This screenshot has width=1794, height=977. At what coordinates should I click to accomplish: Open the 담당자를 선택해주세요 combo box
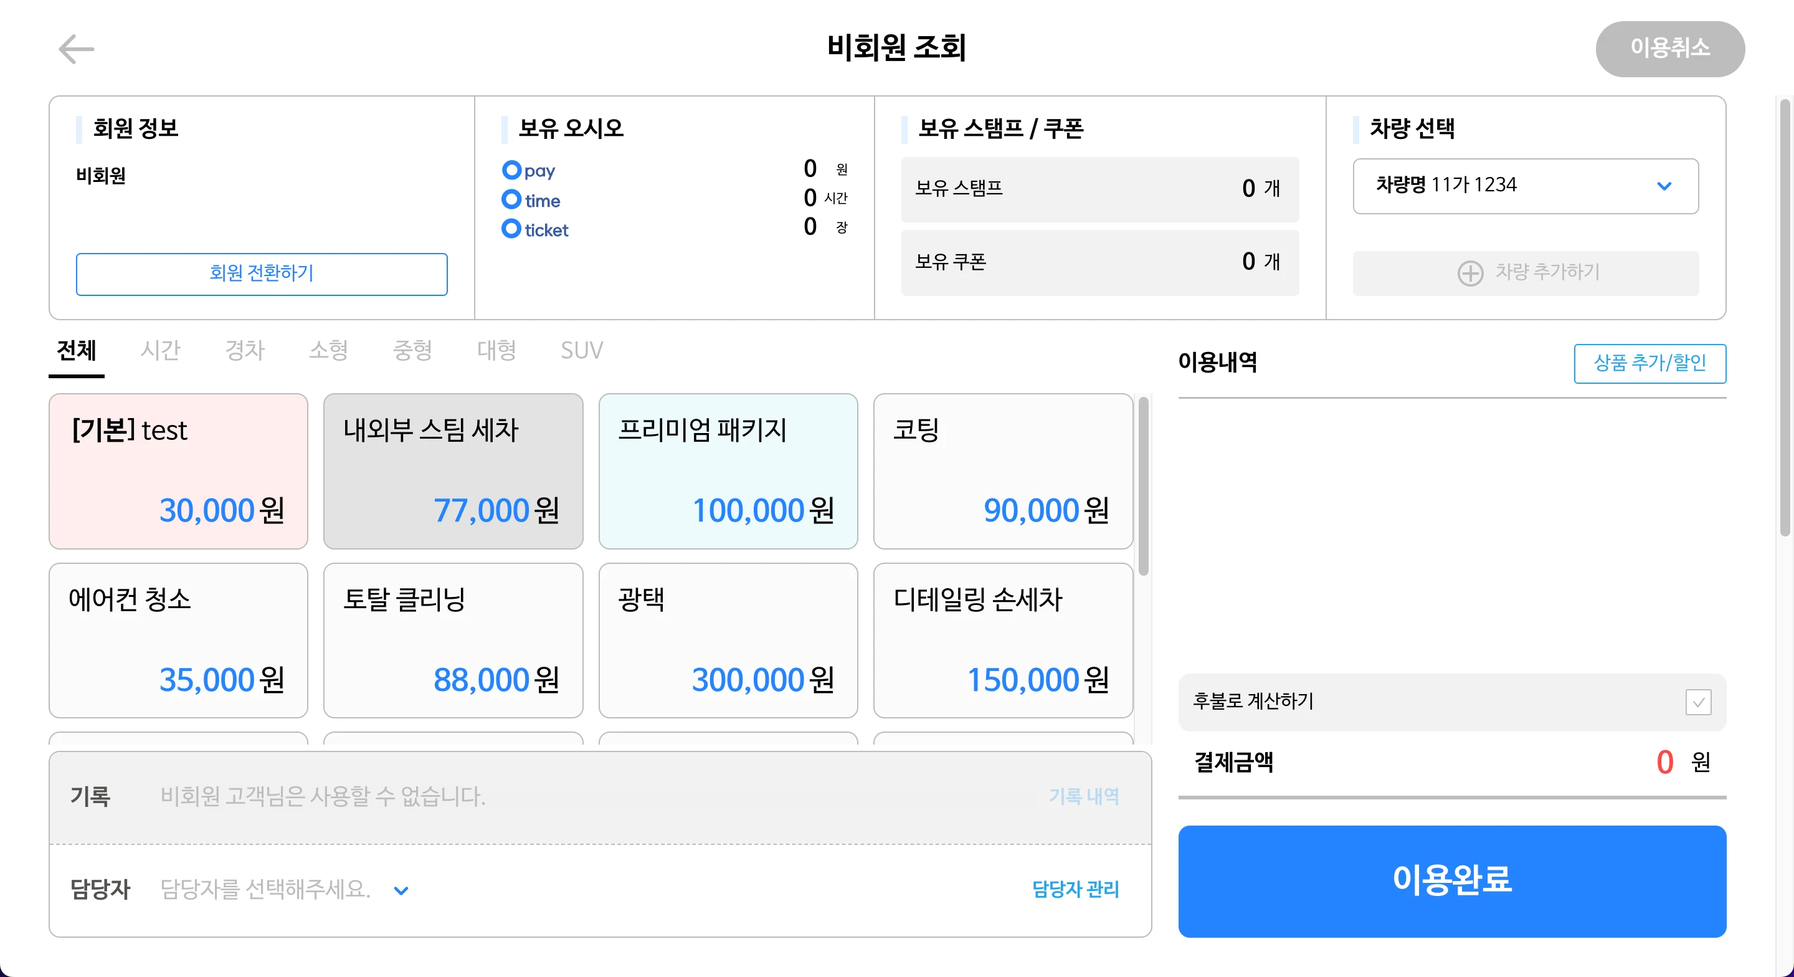click(x=284, y=889)
